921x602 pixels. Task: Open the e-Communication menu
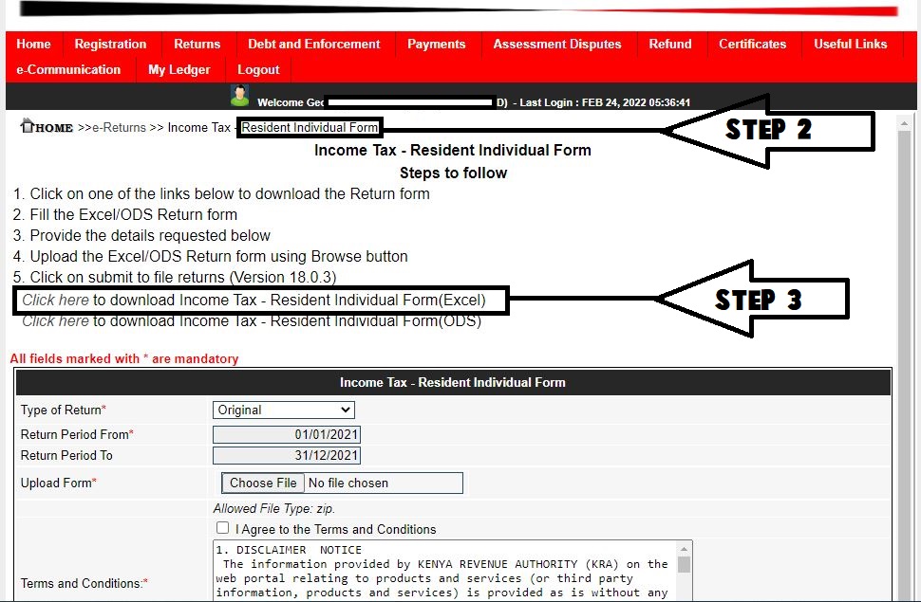pyautogui.click(x=68, y=70)
